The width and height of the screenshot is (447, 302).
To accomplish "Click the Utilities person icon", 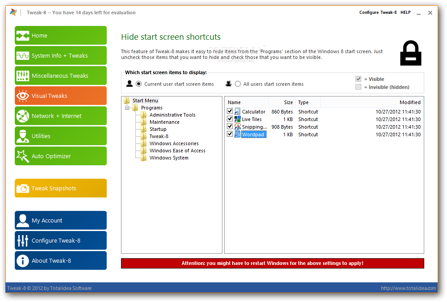I will (x=23, y=136).
